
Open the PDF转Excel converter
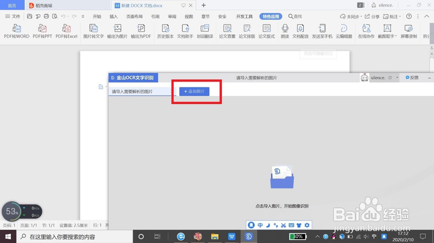(x=66, y=31)
